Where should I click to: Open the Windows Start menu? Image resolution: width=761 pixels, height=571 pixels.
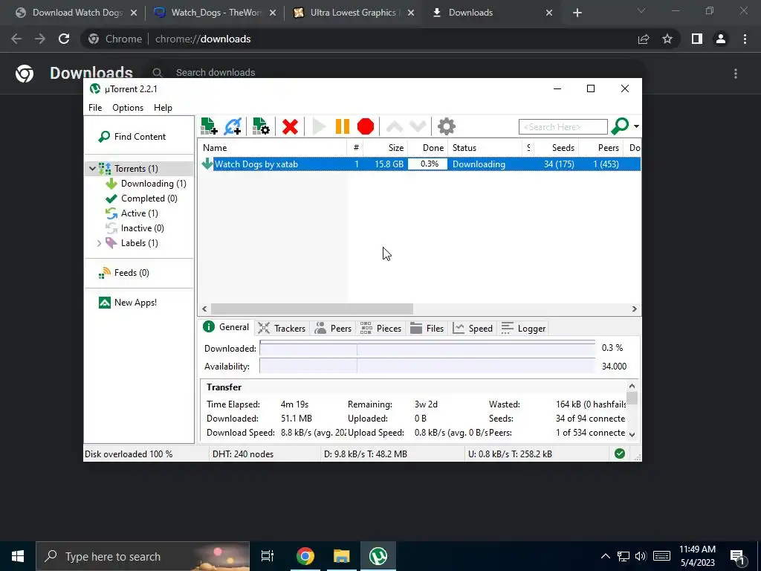tap(18, 556)
